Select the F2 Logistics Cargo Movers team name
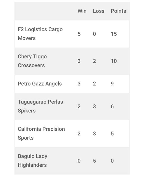 (40, 34)
